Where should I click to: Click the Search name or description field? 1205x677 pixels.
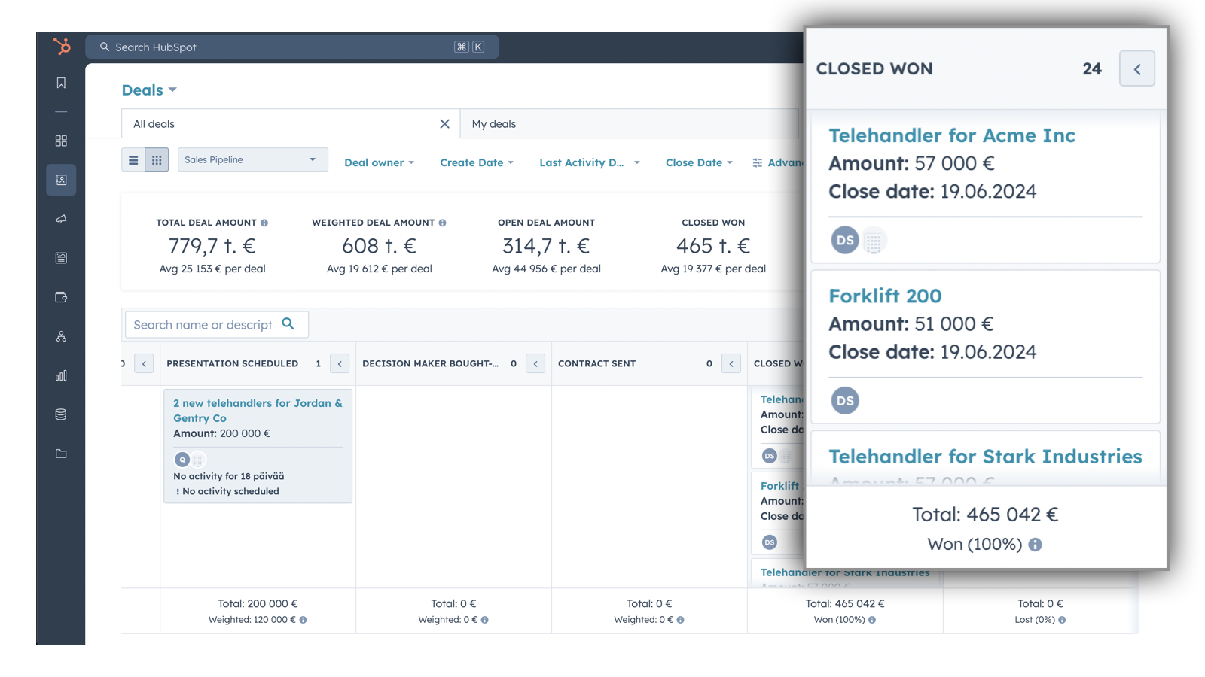pos(203,324)
